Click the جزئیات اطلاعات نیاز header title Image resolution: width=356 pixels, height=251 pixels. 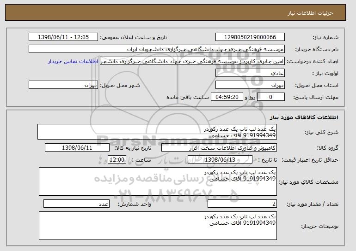tap(310, 13)
